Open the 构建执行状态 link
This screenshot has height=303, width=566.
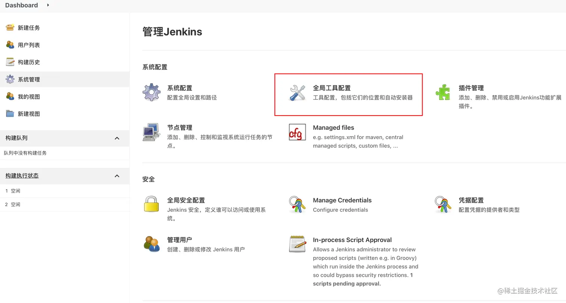click(22, 175)
